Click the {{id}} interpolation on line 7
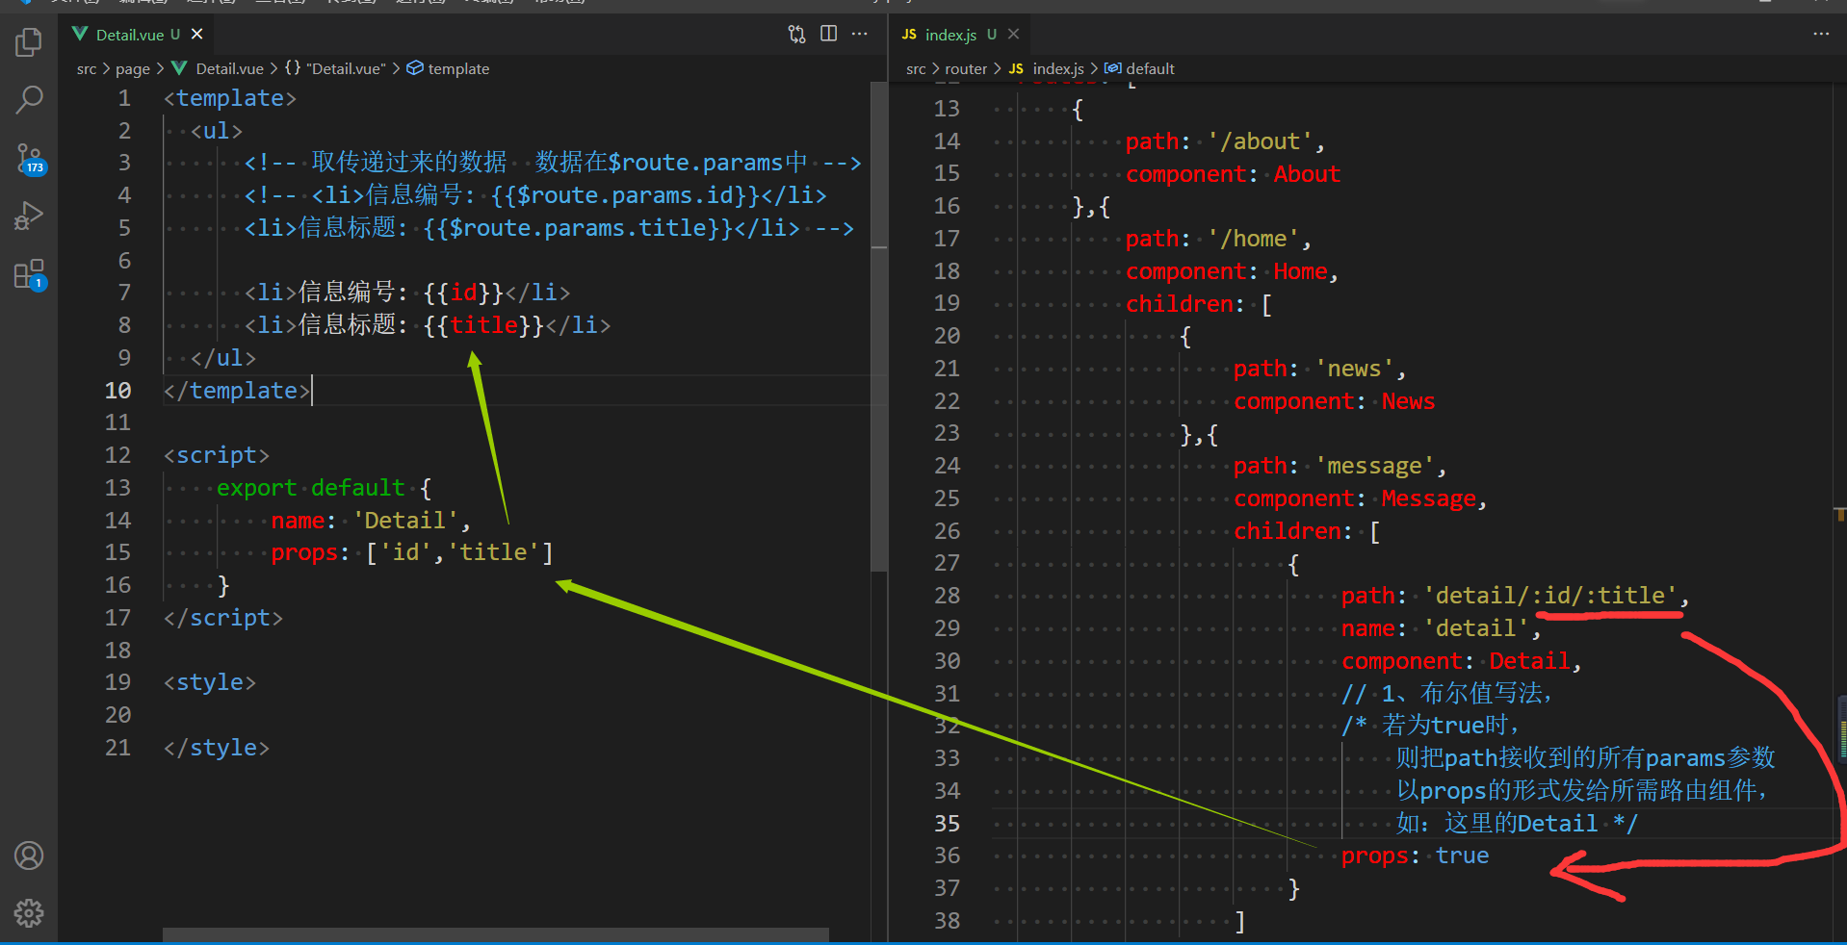 click(463, 293)
